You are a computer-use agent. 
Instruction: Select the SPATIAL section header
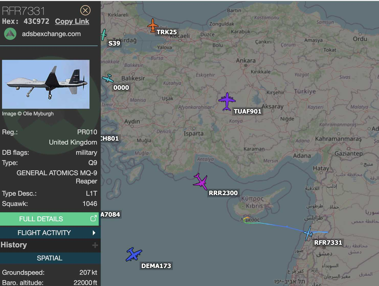point(49,258)
